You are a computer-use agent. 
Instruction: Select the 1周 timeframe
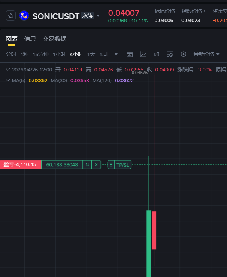[x=103, y=54]
